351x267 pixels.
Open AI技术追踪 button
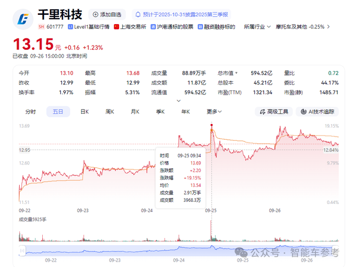(x=317, y=112)
